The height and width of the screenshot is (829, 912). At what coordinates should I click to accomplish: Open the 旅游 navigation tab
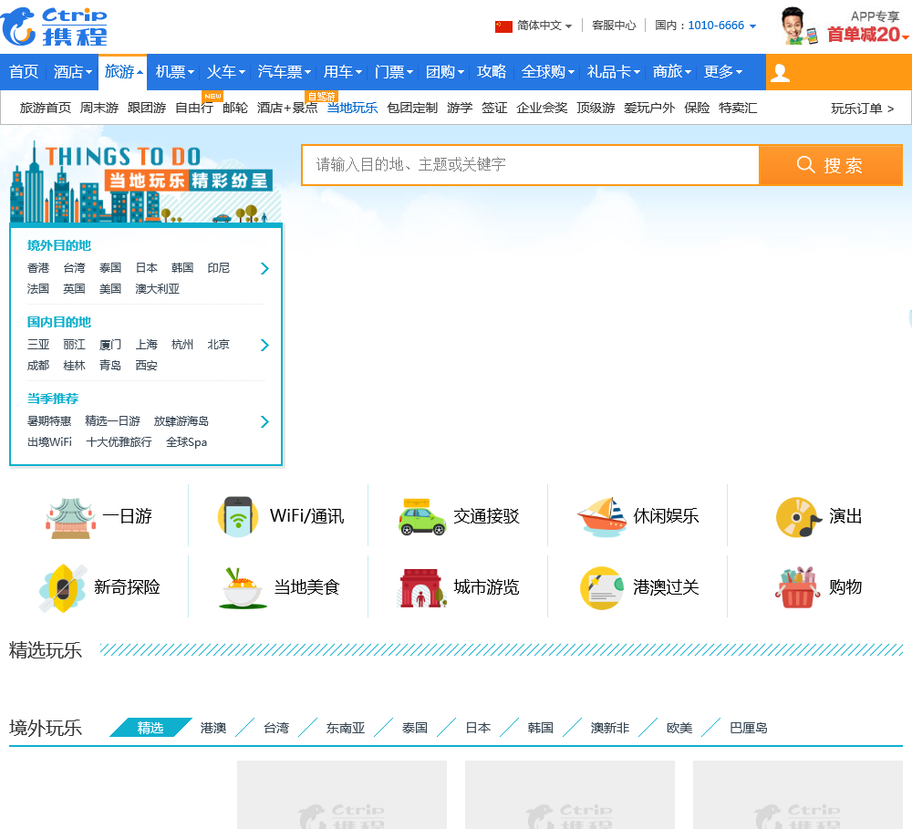coord(123,72)
